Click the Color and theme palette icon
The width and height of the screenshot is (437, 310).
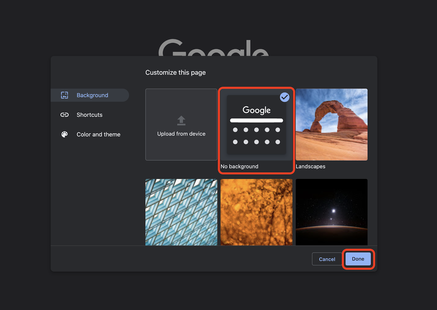point(64,134)
